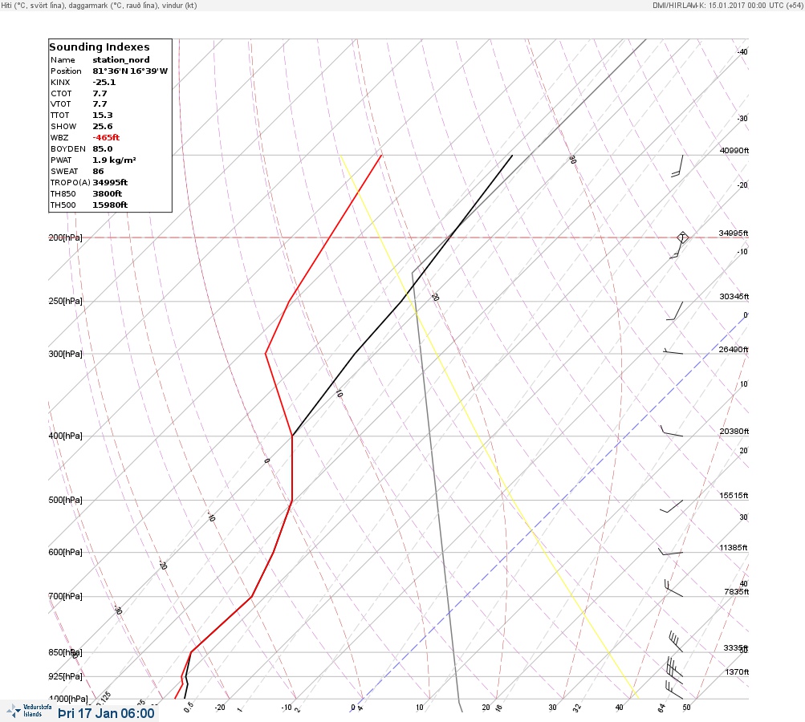Screen dimensions: 805x722
Task: Click the 1370ft altitude label
Action: point(737,671)
